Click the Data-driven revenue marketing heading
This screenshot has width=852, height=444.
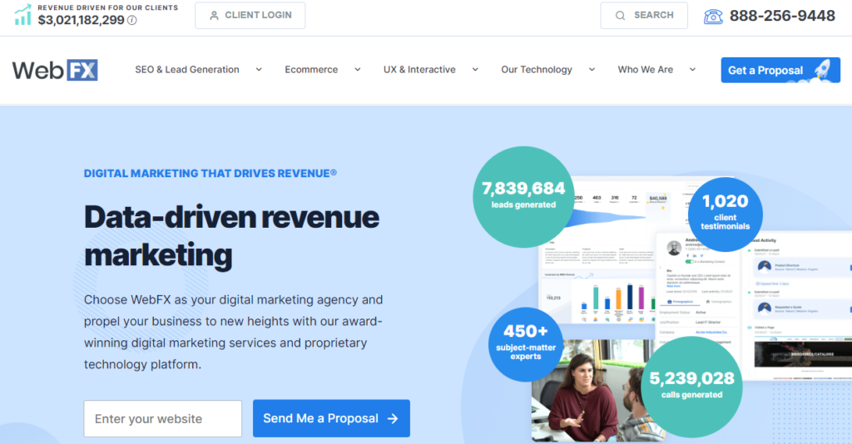(x=231, y=235)
